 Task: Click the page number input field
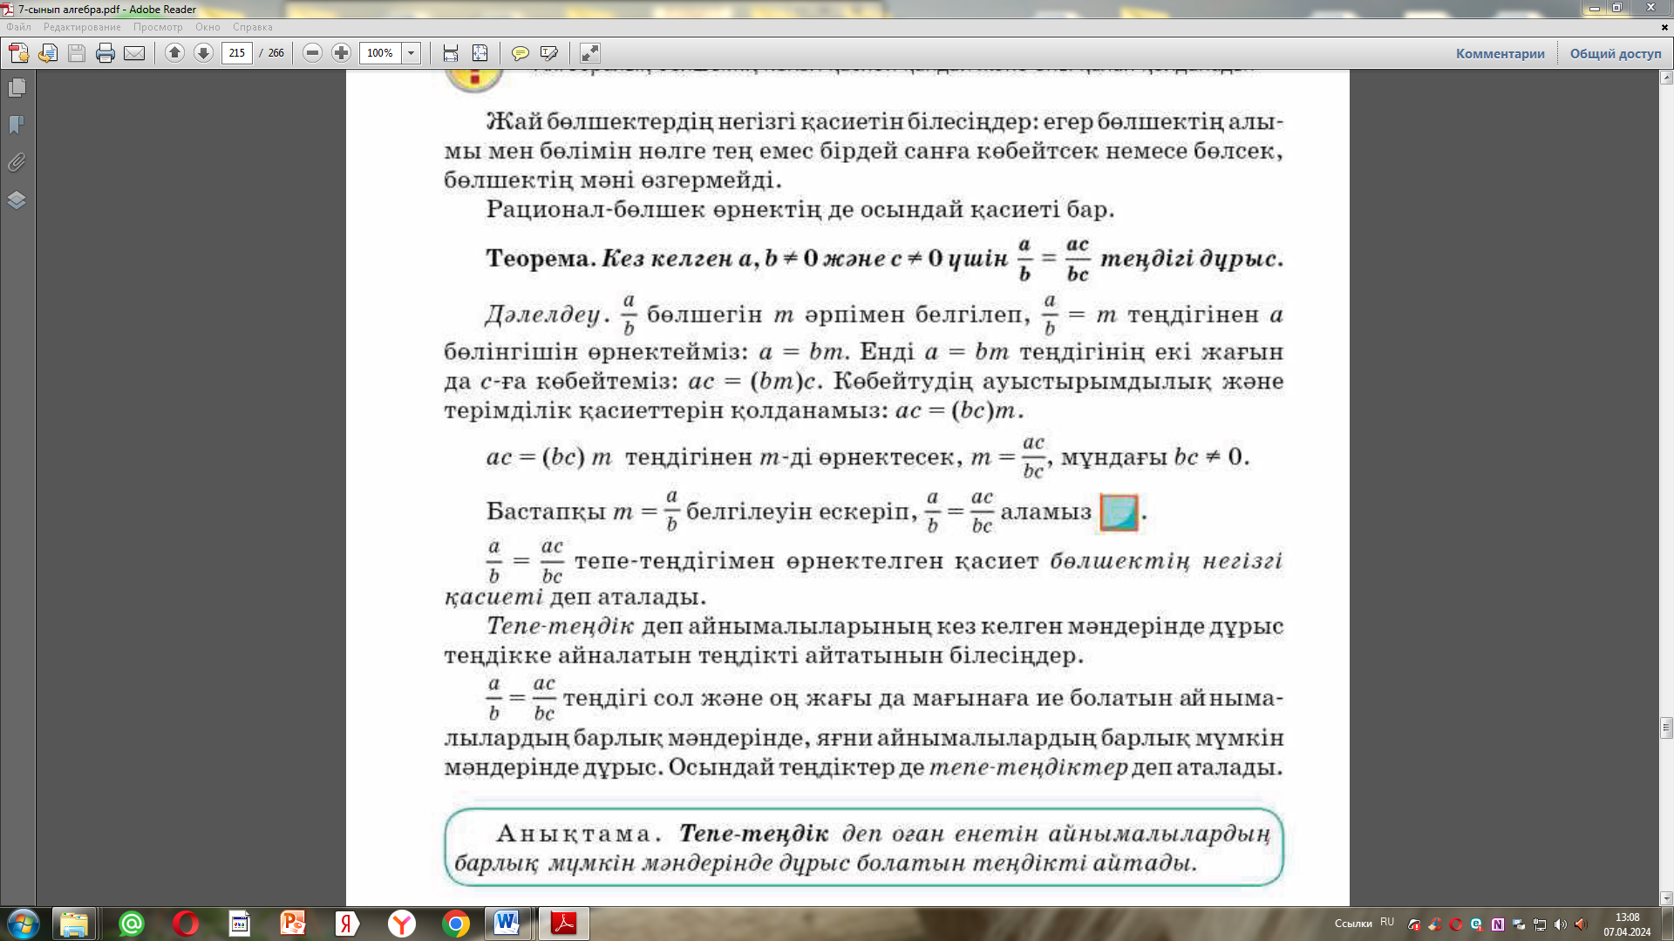click(x=237, y=53)
